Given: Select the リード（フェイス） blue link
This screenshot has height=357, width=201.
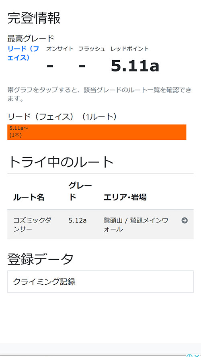Looking at the screenshot, I should [23, 53].
